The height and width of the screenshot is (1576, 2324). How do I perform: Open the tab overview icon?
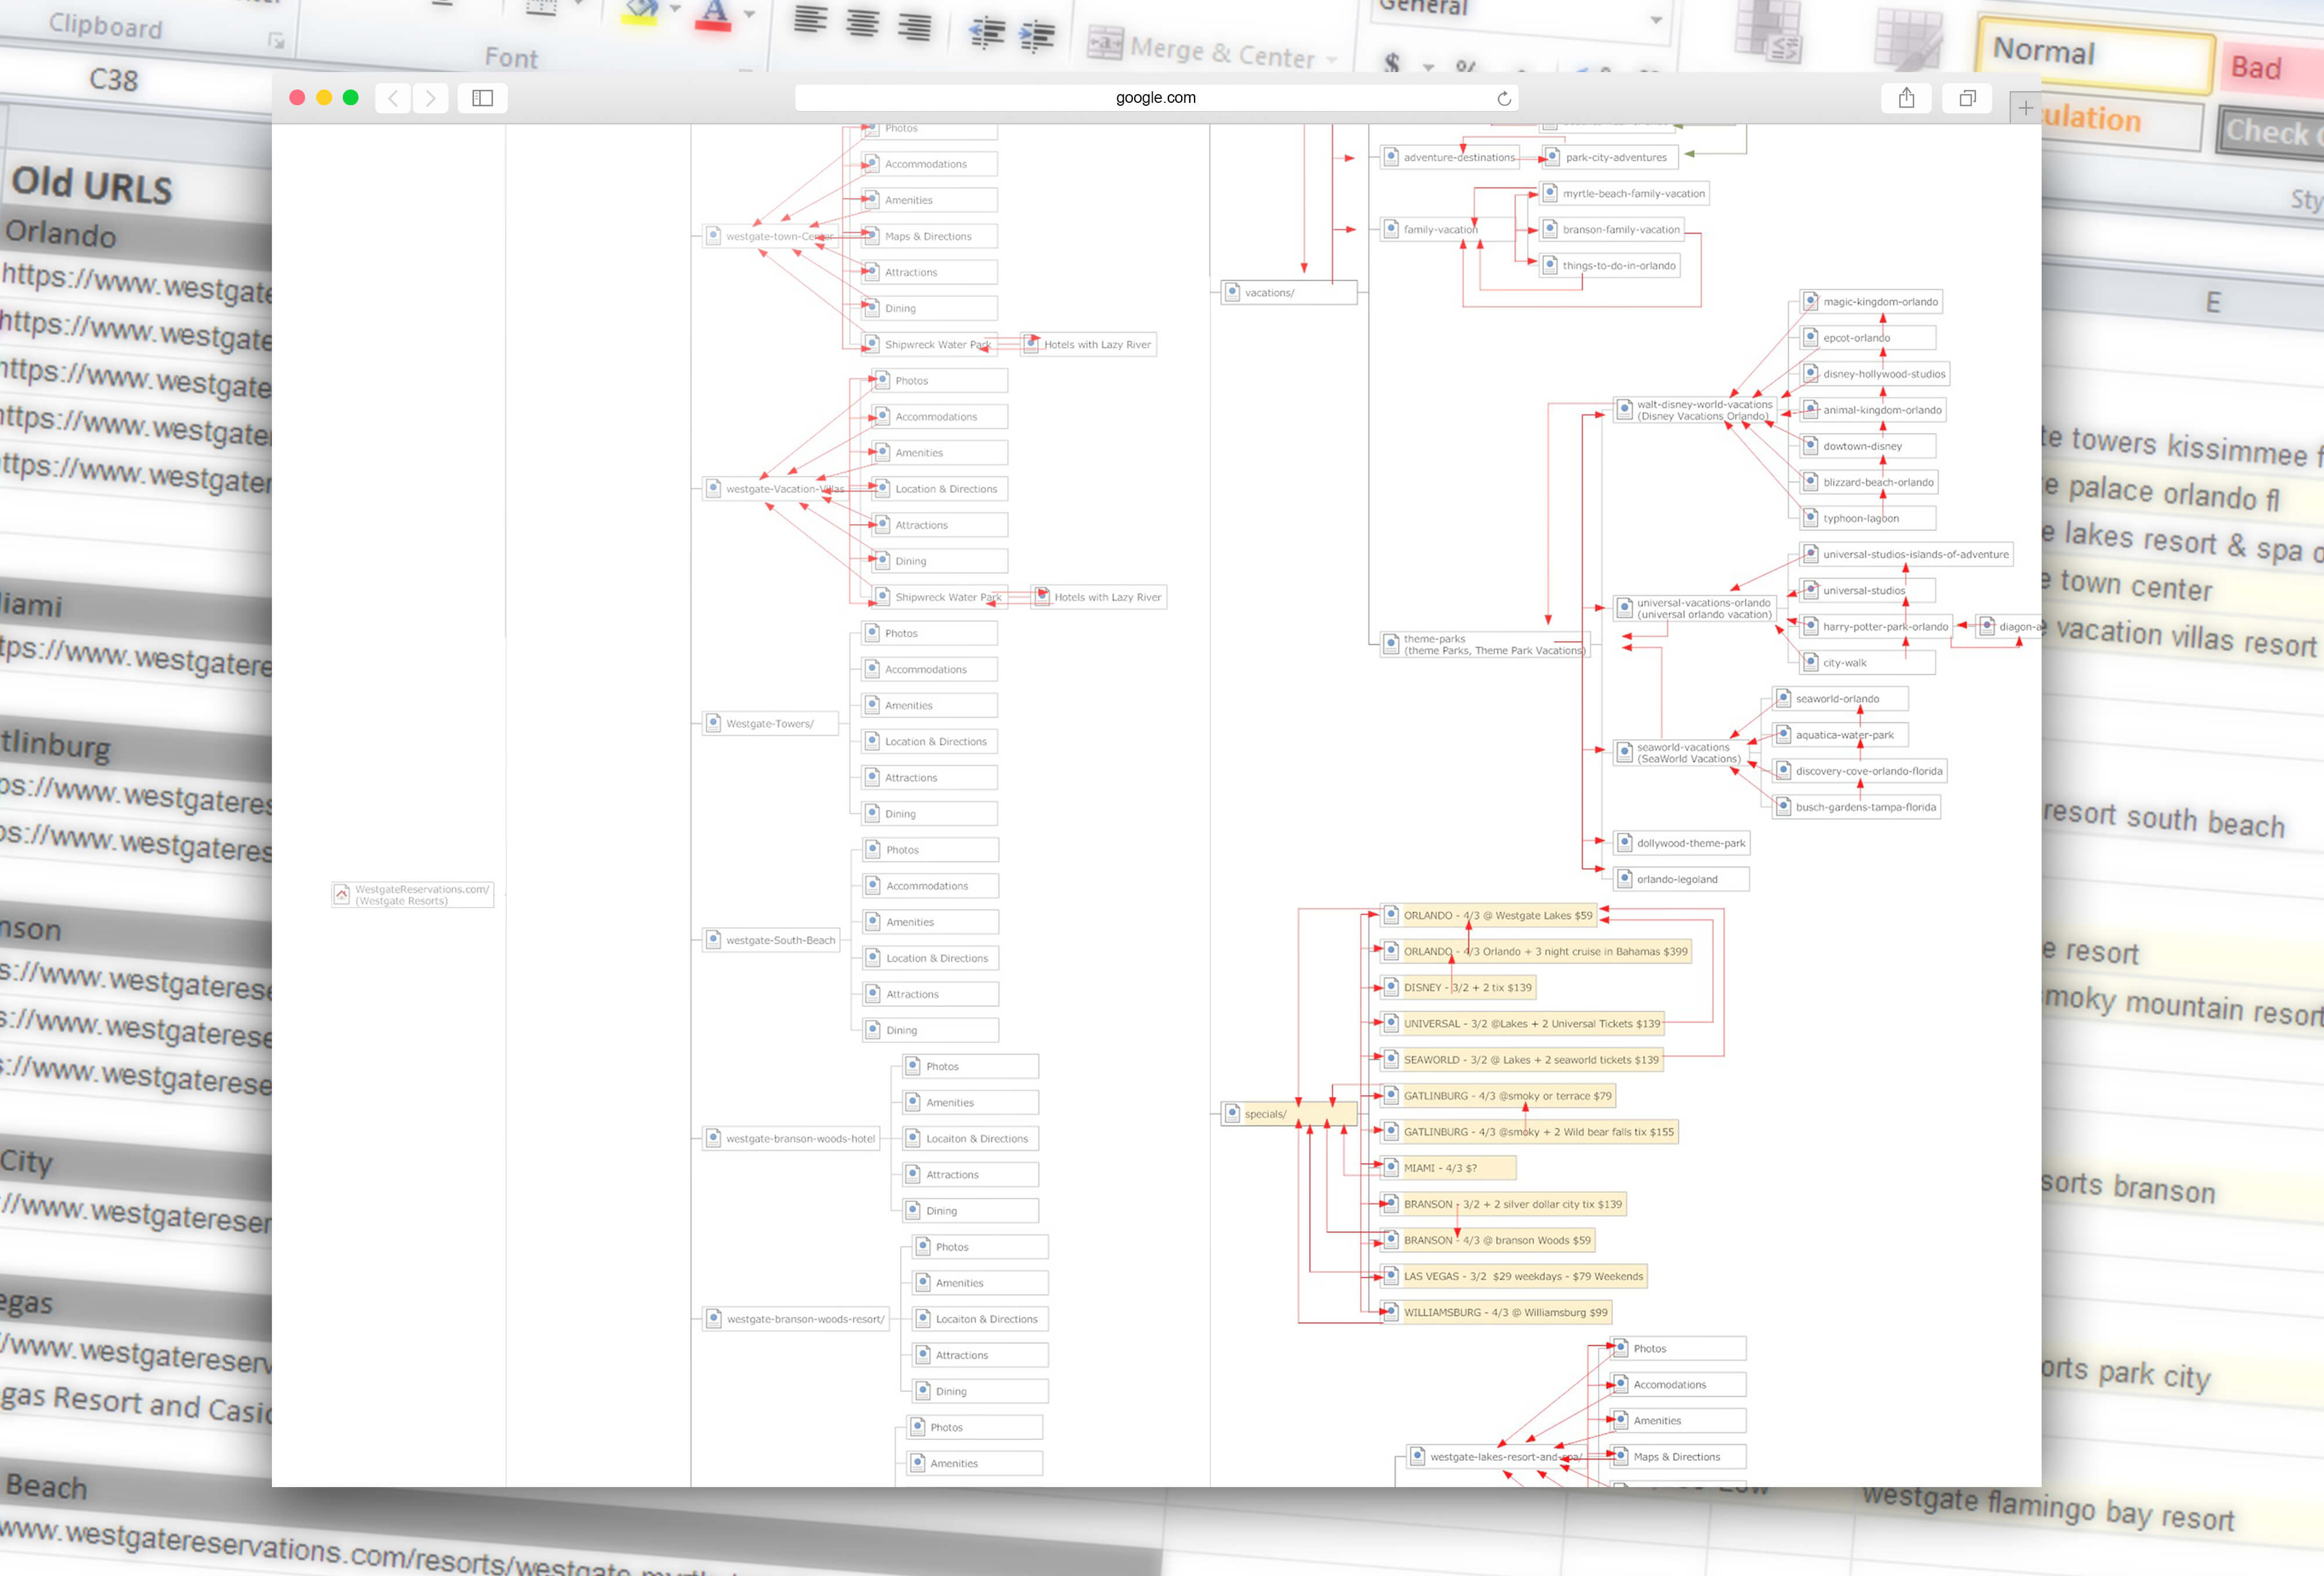click(1967, 98)
